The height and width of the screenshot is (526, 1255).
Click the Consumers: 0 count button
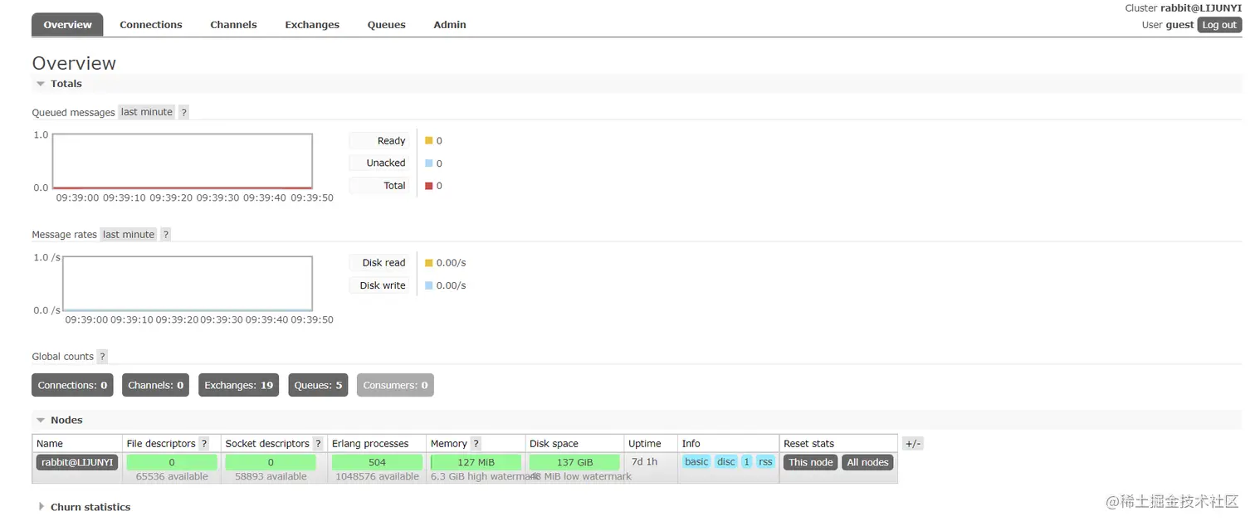395,385
